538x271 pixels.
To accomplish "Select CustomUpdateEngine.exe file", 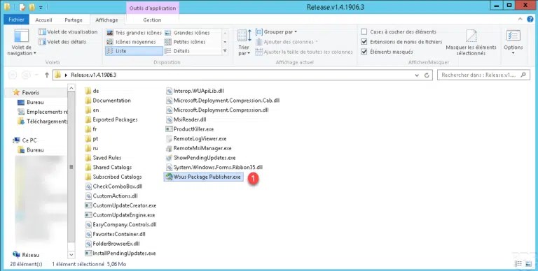I will (120, 215).
